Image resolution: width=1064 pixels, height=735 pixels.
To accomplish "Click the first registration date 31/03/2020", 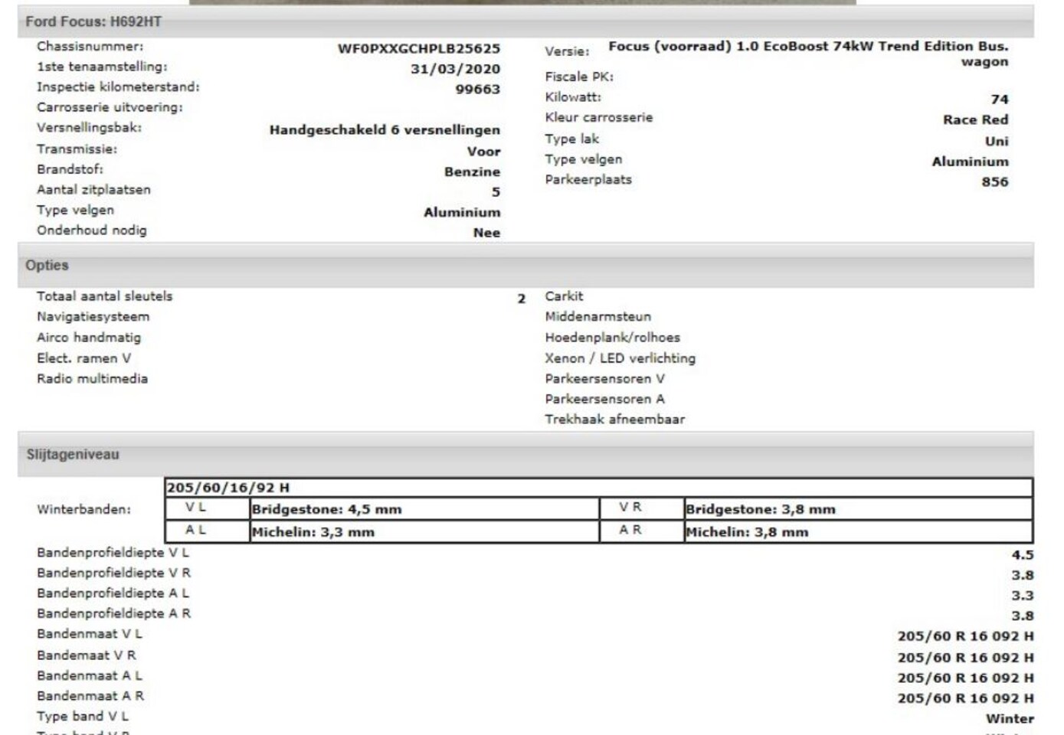I will click(455, 69).
